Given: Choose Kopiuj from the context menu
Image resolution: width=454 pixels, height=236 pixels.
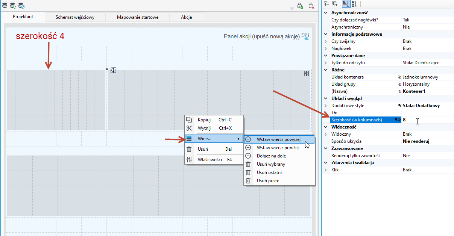Looking at the screenshot, I should tap(214, 120).
